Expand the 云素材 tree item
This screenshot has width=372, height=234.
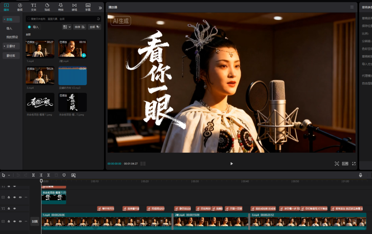(x=11, y=46)
